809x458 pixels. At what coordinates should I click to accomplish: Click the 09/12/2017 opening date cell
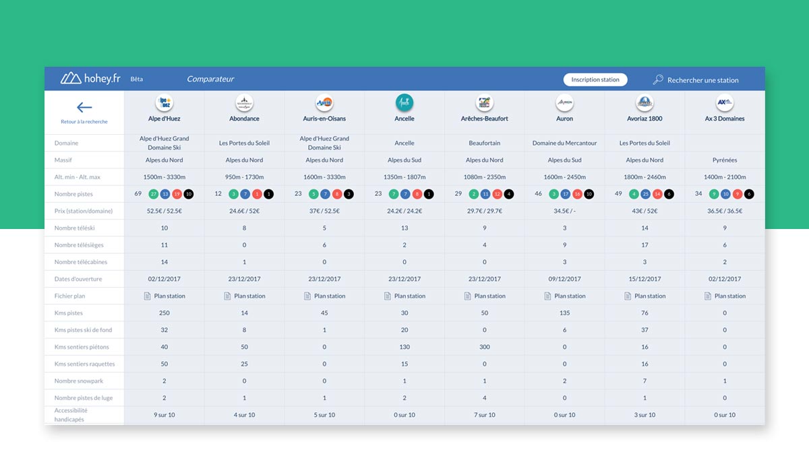coord(564,279)
